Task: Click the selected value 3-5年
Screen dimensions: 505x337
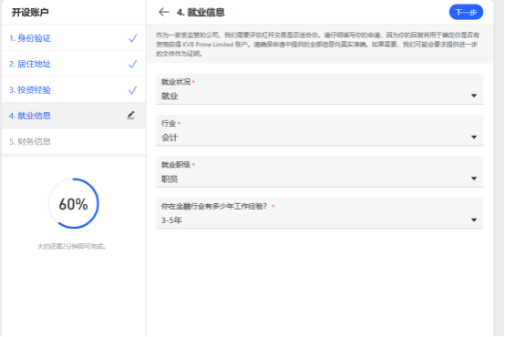Action: point(171,220)
